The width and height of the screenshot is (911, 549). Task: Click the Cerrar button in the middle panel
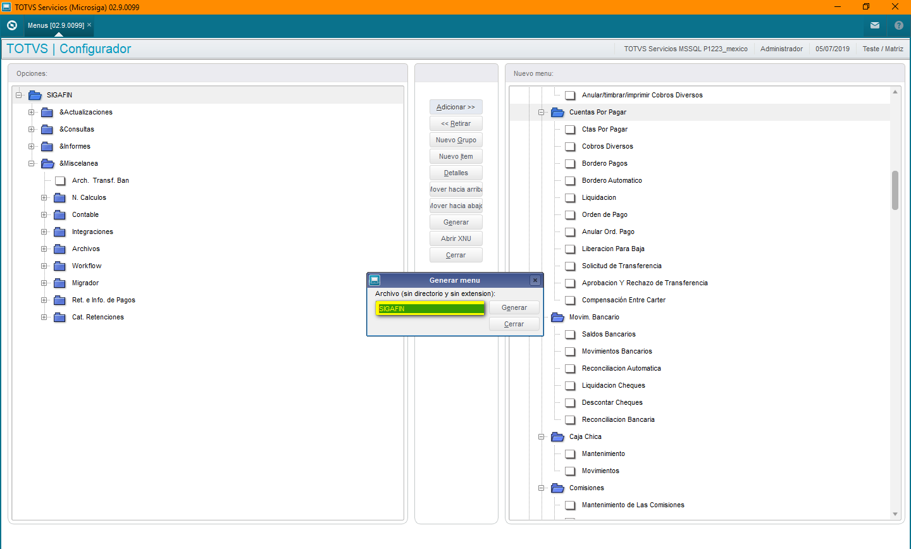coord(455,255)
